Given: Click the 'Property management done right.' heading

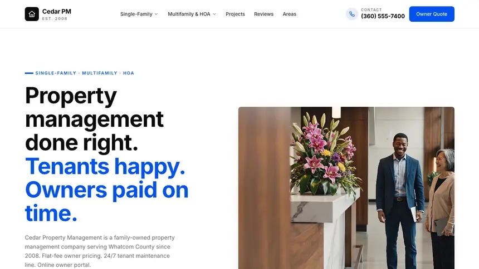Looking at the screenshot, I should [x=94, y=119].
